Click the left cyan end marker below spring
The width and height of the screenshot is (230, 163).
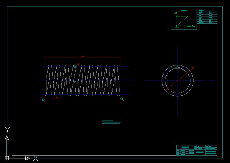(43, 99)
